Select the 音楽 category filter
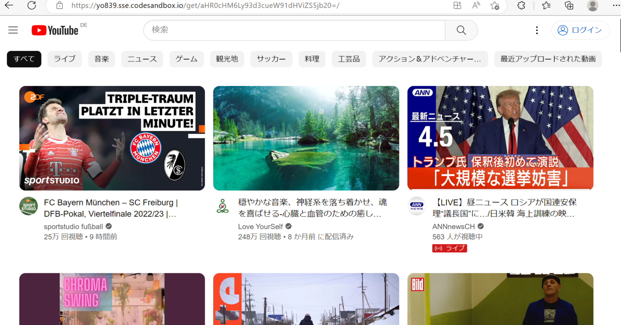The width and height of the screenshot is (621, 325). 101,59
